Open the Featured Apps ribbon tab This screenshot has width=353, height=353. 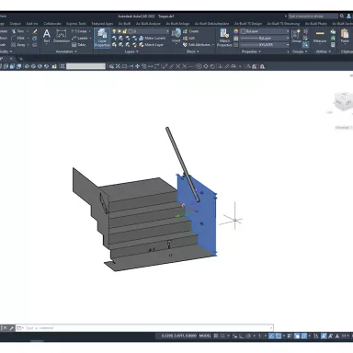[x=102, y=24]
